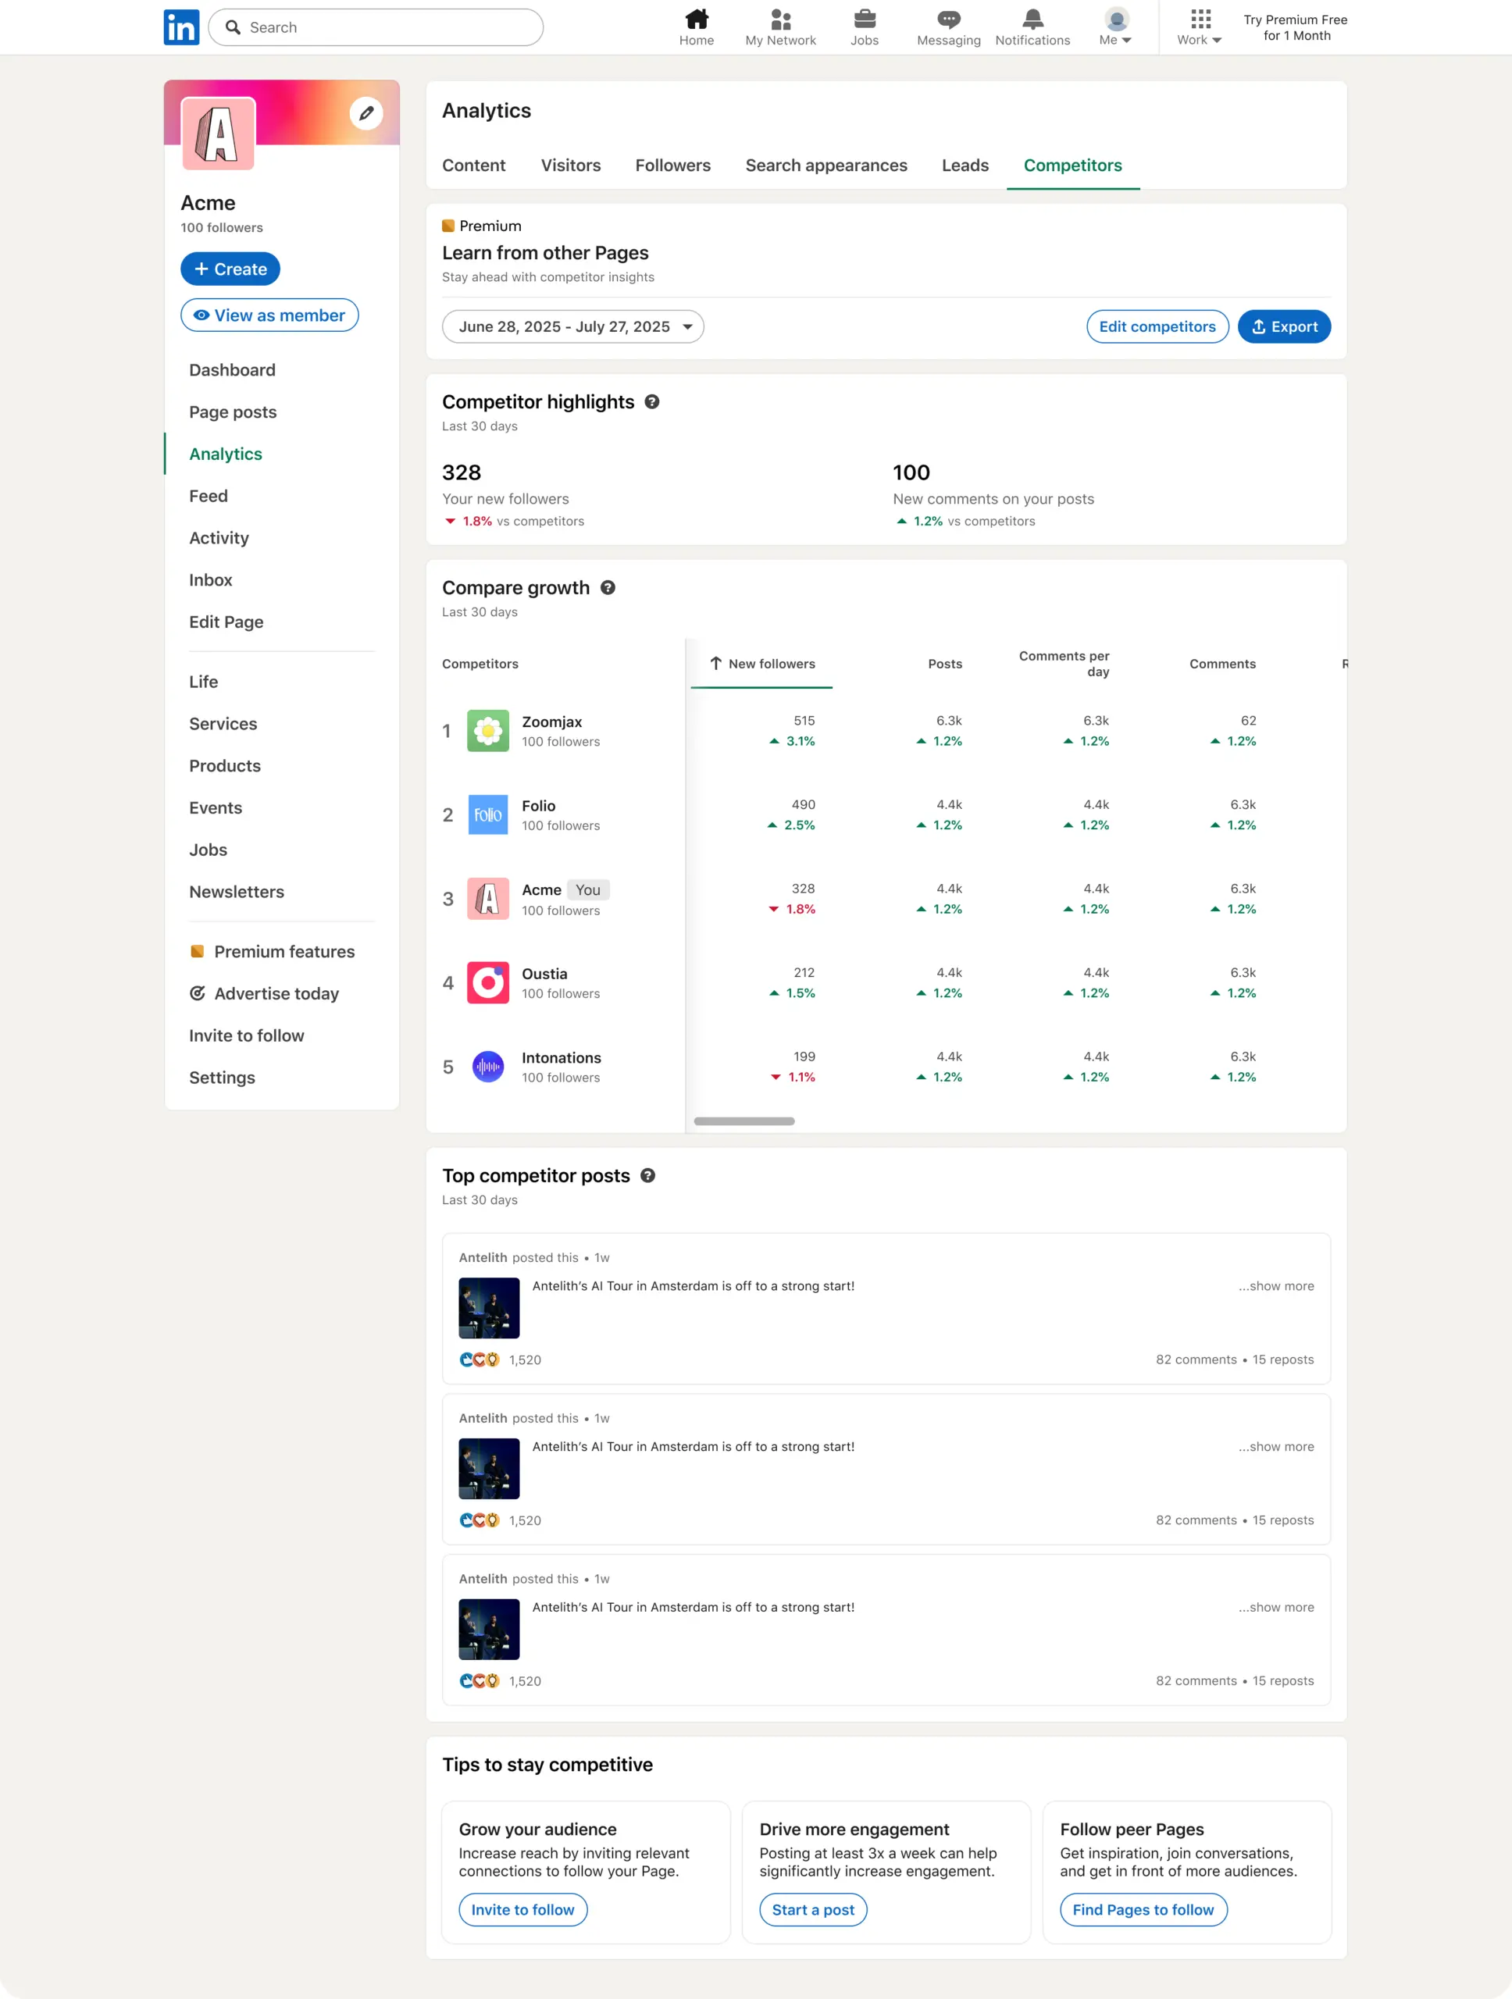Image resolution: width=1512 pixels, height=1999 pixels.
Task: Click reaction icons on third Antelith post
Action: (479, 1682)
